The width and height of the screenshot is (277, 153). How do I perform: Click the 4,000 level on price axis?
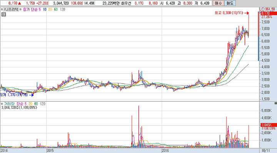pyautogui.click(x=265, y=67)
